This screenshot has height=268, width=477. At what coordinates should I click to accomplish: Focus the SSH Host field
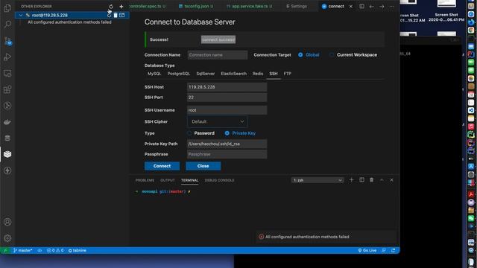(x=227, y=87)
